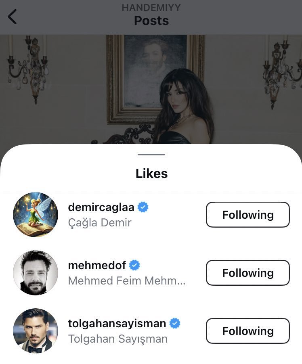Open demircaglaa's fairy profile picture
Viewport: 302px width, 364px height.
tap(36, 215)
